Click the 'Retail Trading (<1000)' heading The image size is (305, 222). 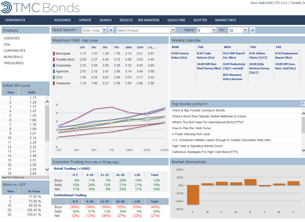[72, 169]
